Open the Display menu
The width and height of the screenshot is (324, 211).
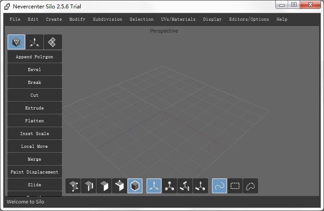(x=212, y=19)
